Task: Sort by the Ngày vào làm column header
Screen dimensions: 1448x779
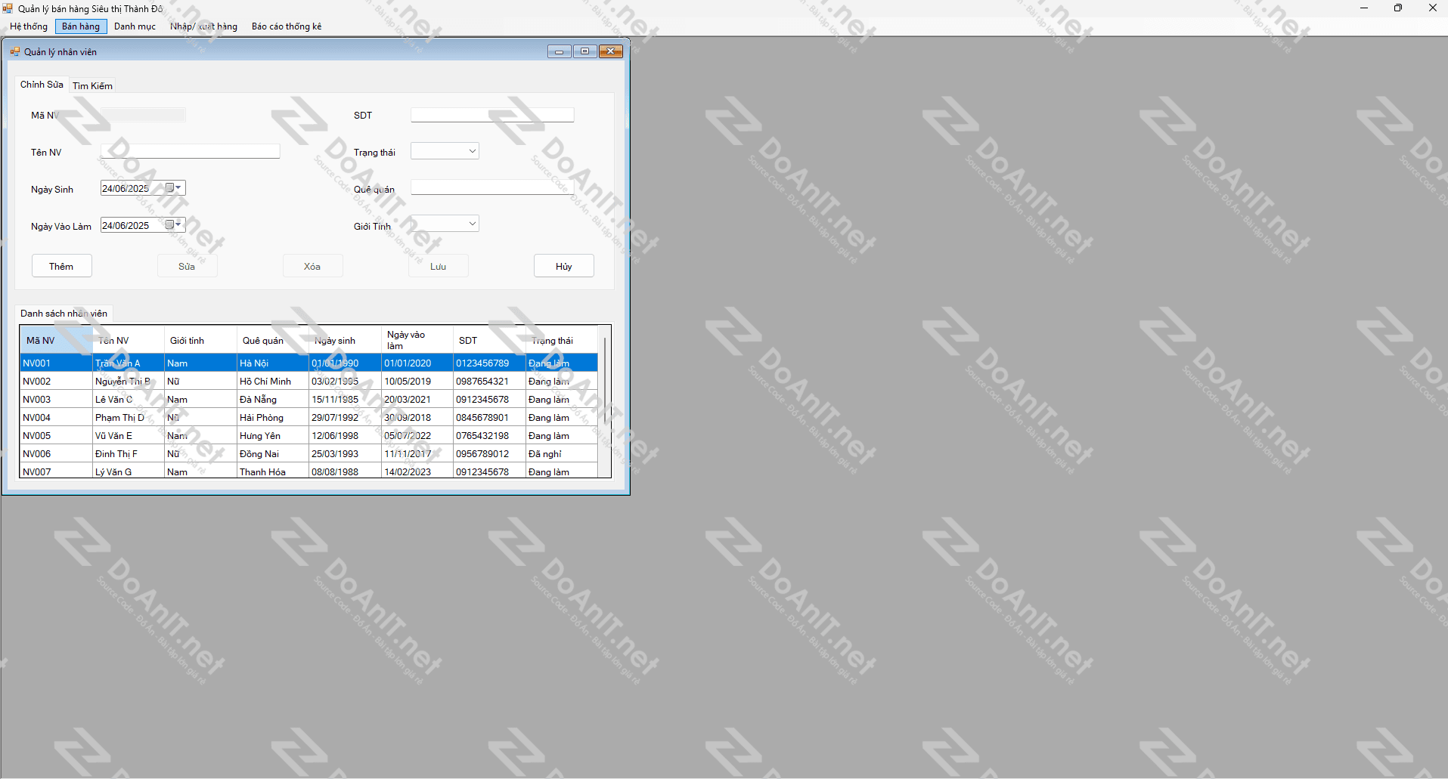Action: point(417,341)
